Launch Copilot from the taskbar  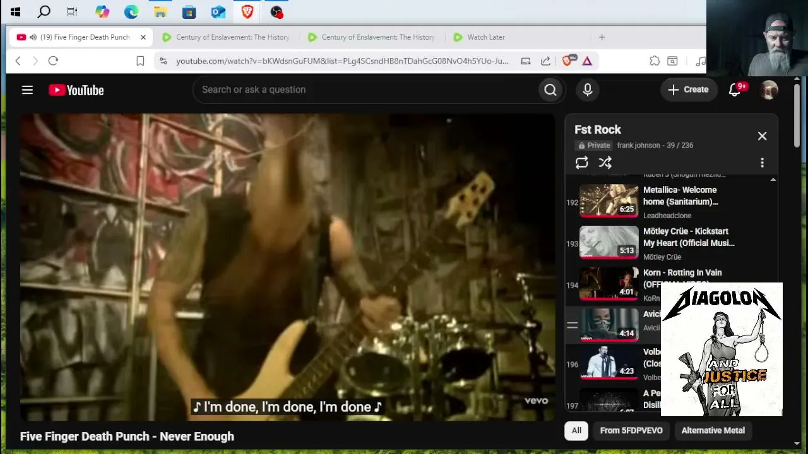(102, 11)
